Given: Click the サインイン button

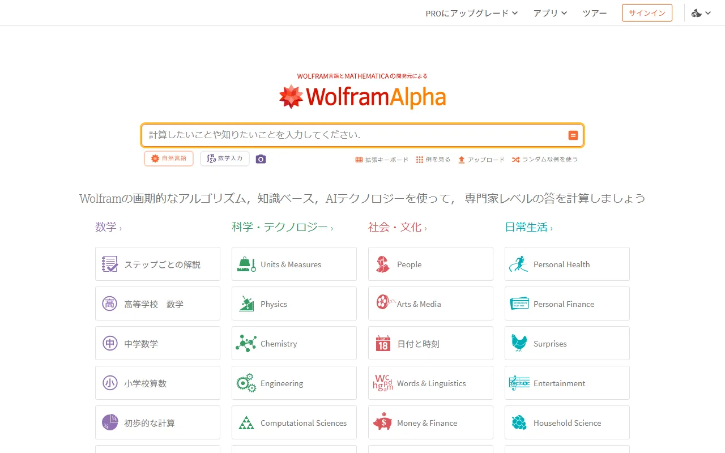Looking at the screenshot, I should click(x=647, y=12).
